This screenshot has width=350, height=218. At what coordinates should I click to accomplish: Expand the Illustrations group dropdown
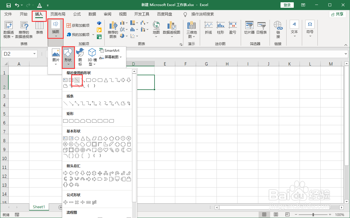pyautogui.click(x=56, y=29)
